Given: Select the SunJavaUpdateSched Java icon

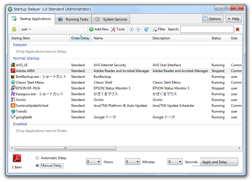Looking at the screenshot, I should click(13, 105).
